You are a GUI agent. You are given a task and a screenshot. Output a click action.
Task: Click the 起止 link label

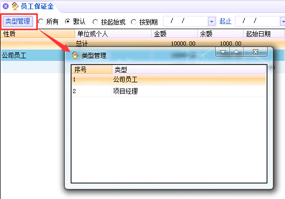click(225, 21)
